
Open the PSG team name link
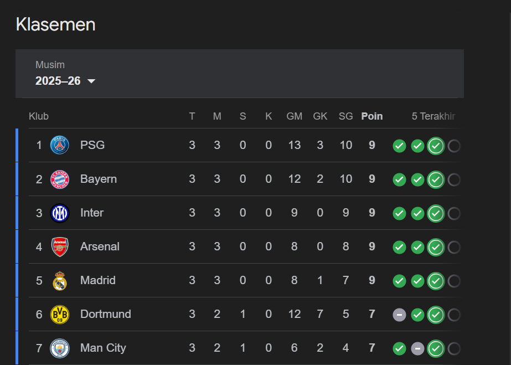pos(92,145)
